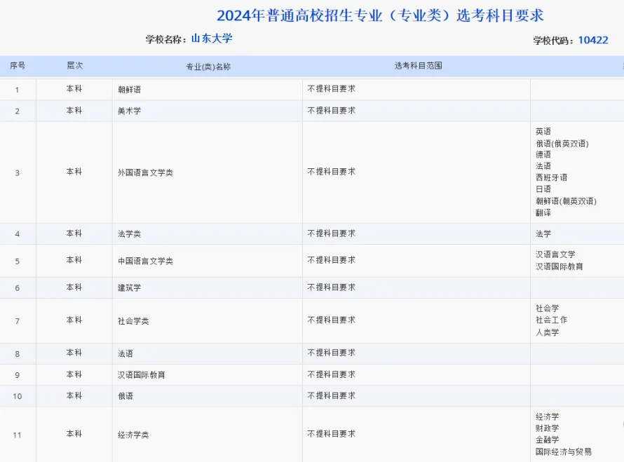
Task: Click "国际经济与贸易" in the 经济学类 row
Action: (563, 451)
